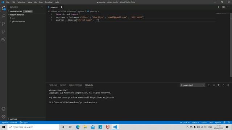The height and width of the screenshot is (130, 232).
Task: Kill terminal with trash icon
Action: pyautogui.click(x=219, y=85)
